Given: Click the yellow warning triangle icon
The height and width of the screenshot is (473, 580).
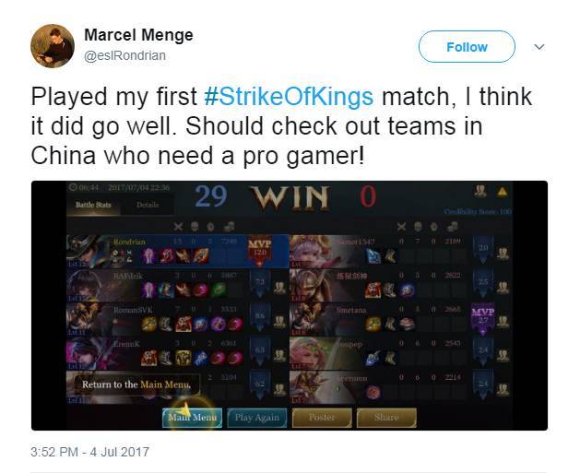Looking at the screenshot, I should click(502, 191).
